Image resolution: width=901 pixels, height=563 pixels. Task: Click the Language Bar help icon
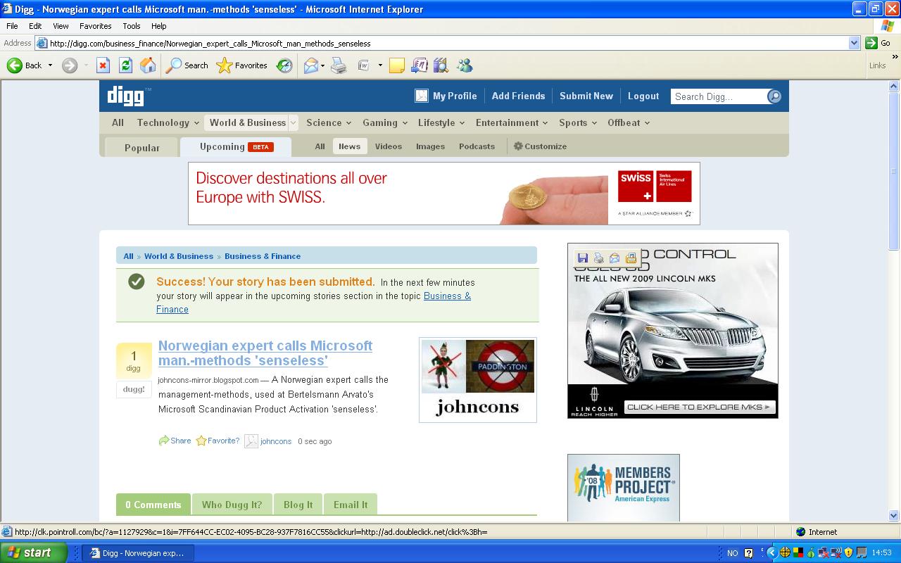pyautogui.click(x=748, y=553)
